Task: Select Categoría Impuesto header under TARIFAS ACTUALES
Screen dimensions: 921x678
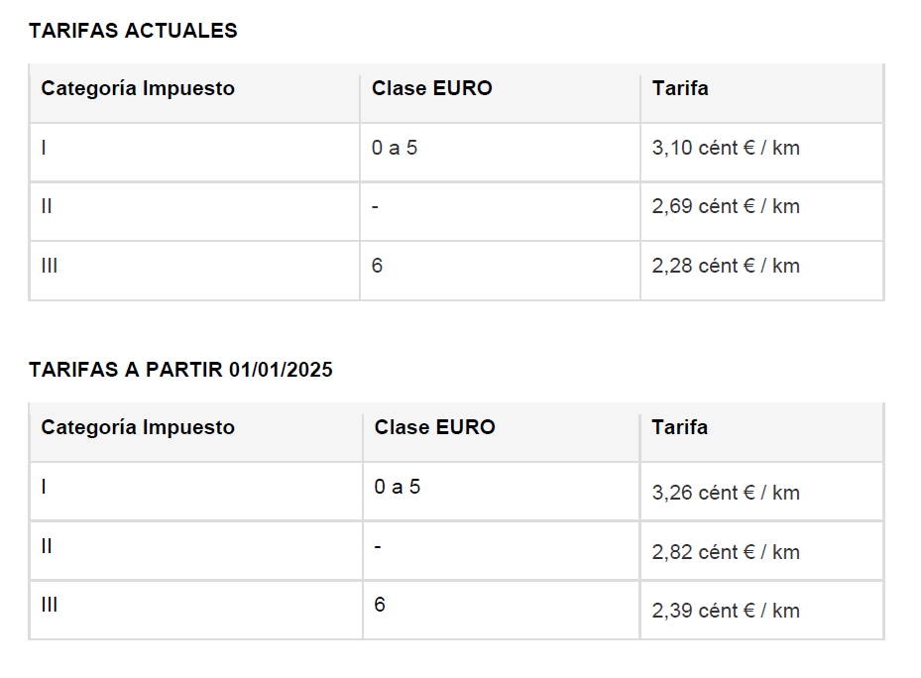Action: 138,88
